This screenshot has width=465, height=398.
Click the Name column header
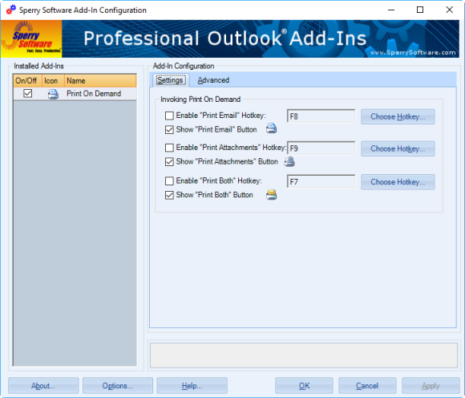pos(100,81)
